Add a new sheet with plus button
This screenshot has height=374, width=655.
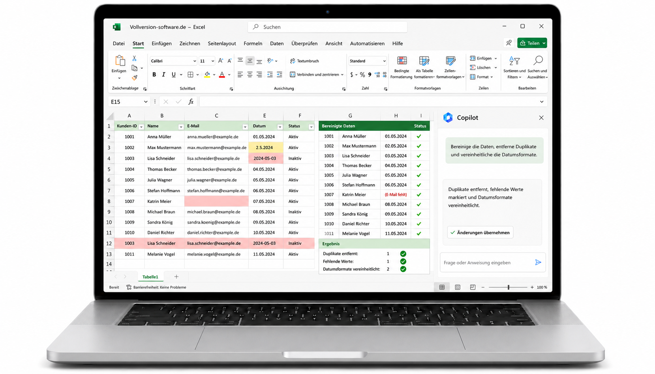[x=176, y=277]
